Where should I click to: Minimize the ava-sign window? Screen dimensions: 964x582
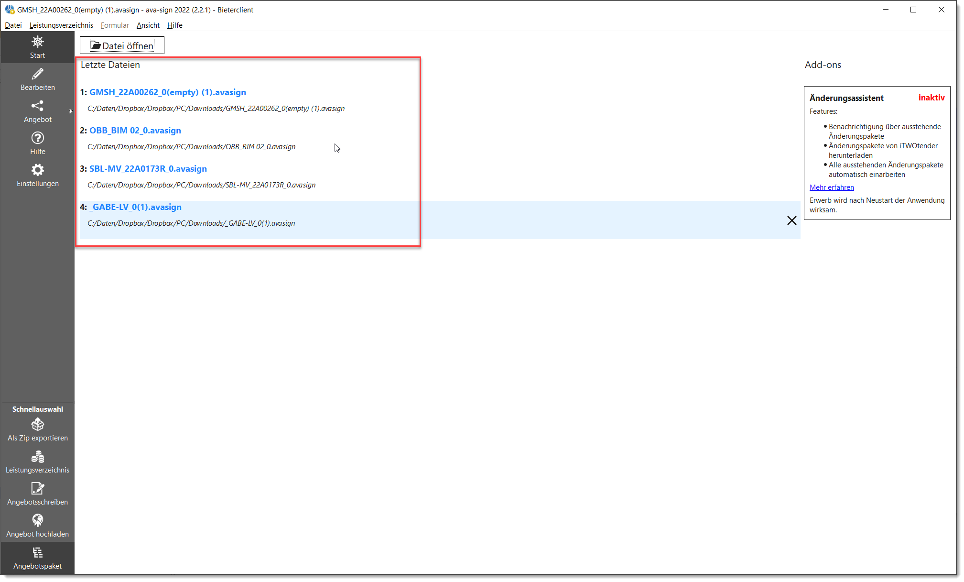click(885, 10)
